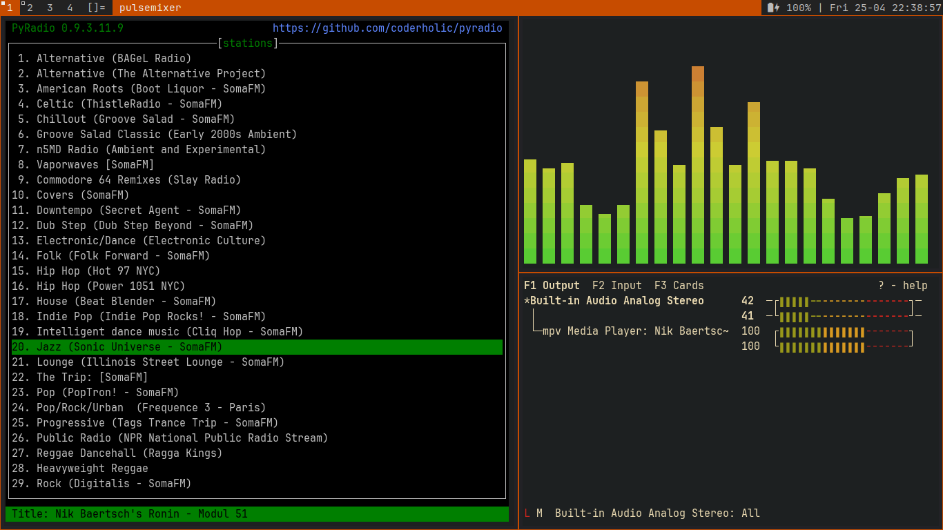Viewport: 943px width, 530px height.
Task: Click the battery icon in status bar
Action: click(773, 8)
